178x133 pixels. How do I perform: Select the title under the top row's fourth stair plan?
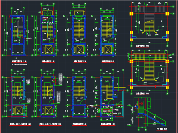click(x=108, y=61)
